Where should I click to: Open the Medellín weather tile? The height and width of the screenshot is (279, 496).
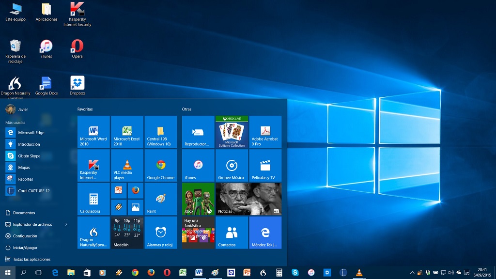point(127,232)
